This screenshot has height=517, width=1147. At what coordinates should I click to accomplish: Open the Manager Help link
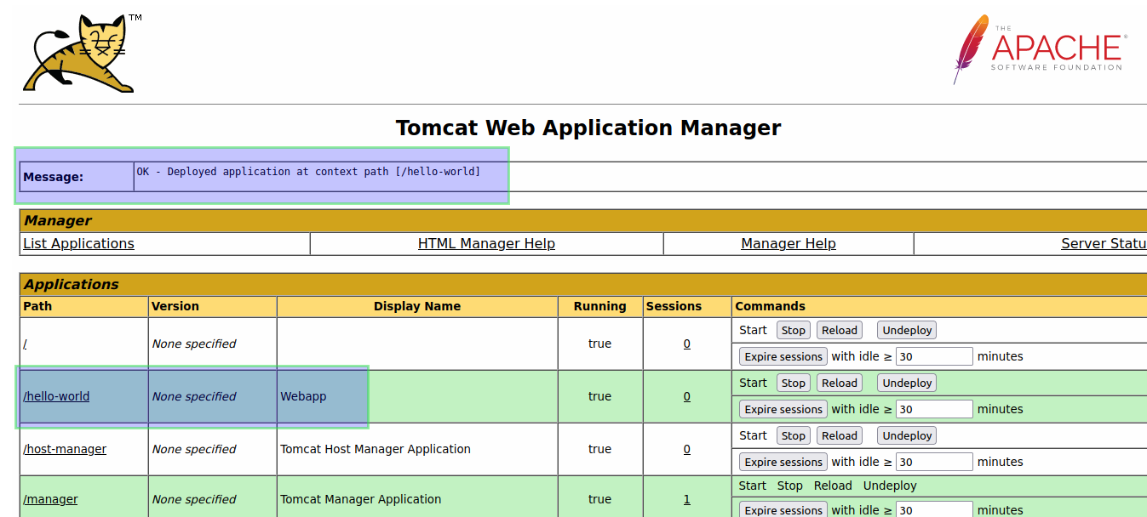[x=789, y=244]
